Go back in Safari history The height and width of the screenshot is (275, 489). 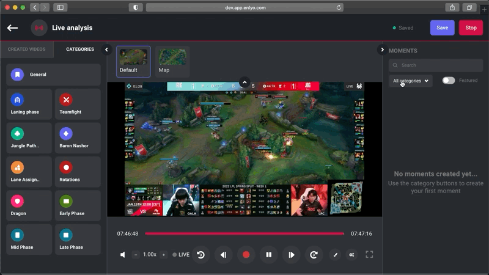(35, 7)
